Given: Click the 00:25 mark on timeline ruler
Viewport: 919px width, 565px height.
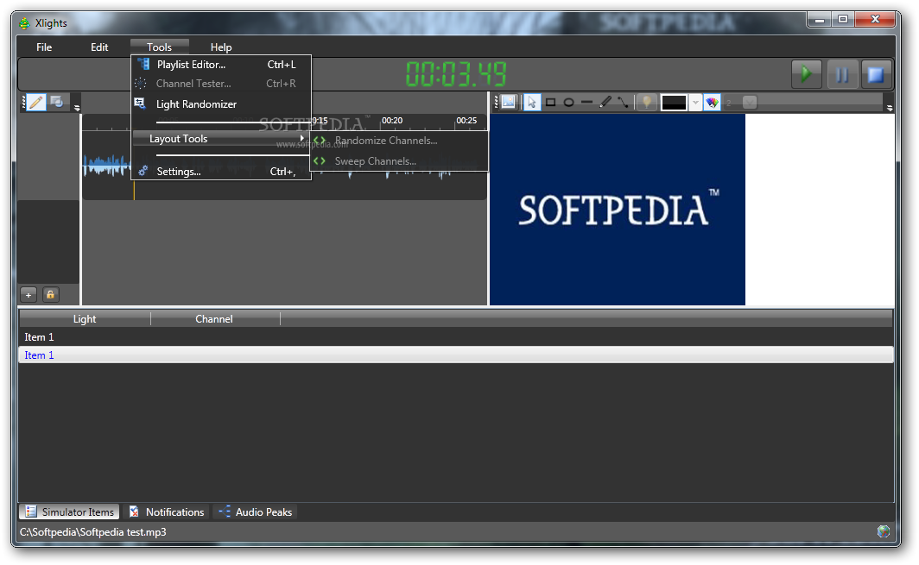Looking at the screenshot, I should click(466, 121).
